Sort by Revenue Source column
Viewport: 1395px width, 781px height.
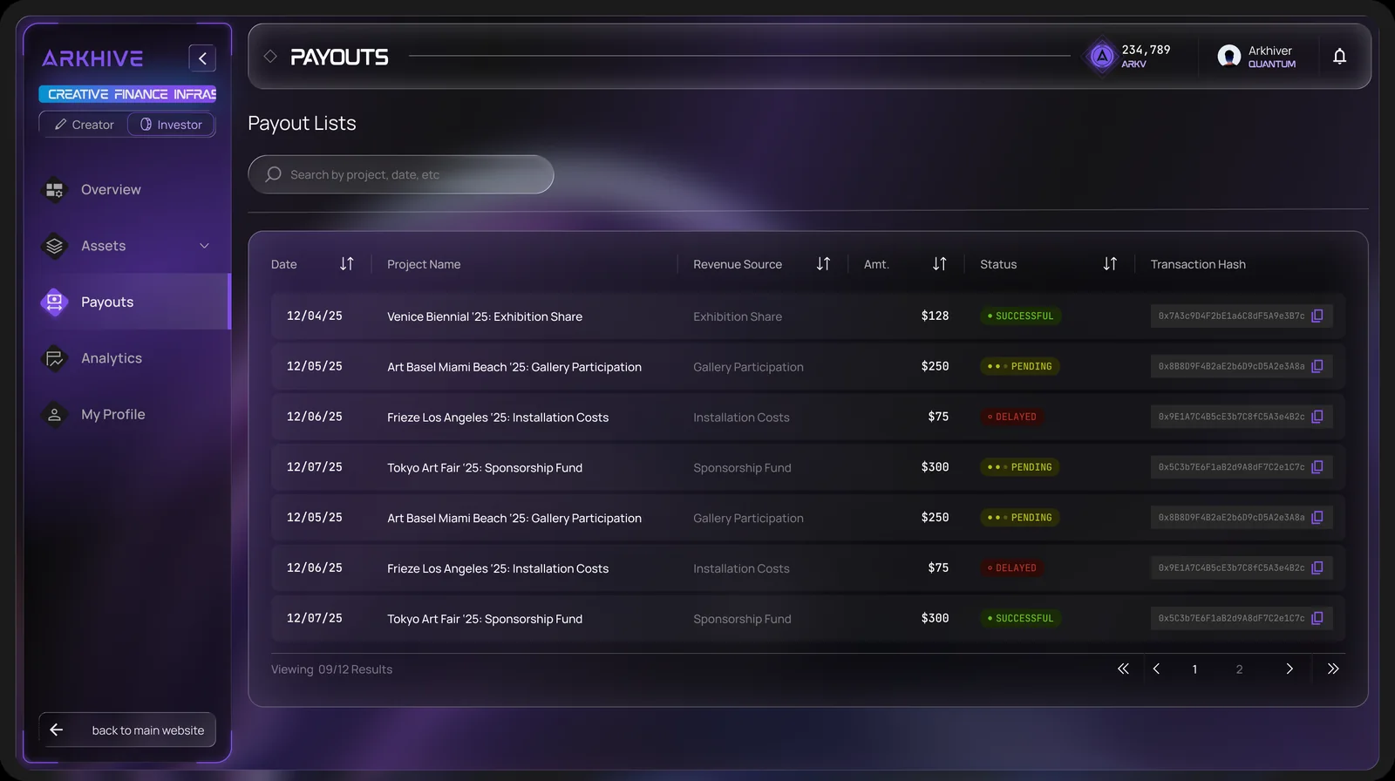[823, 264]
